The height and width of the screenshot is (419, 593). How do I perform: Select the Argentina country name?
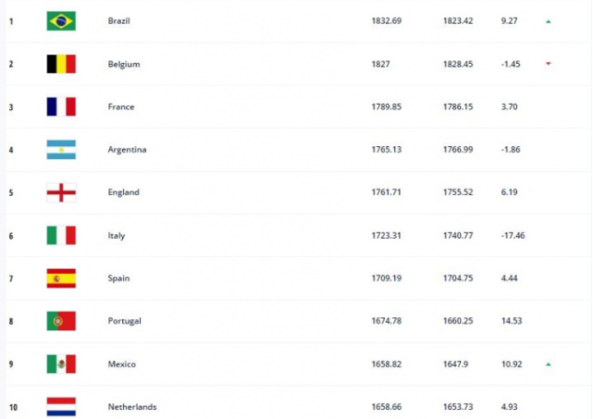(x=127, y=150)
